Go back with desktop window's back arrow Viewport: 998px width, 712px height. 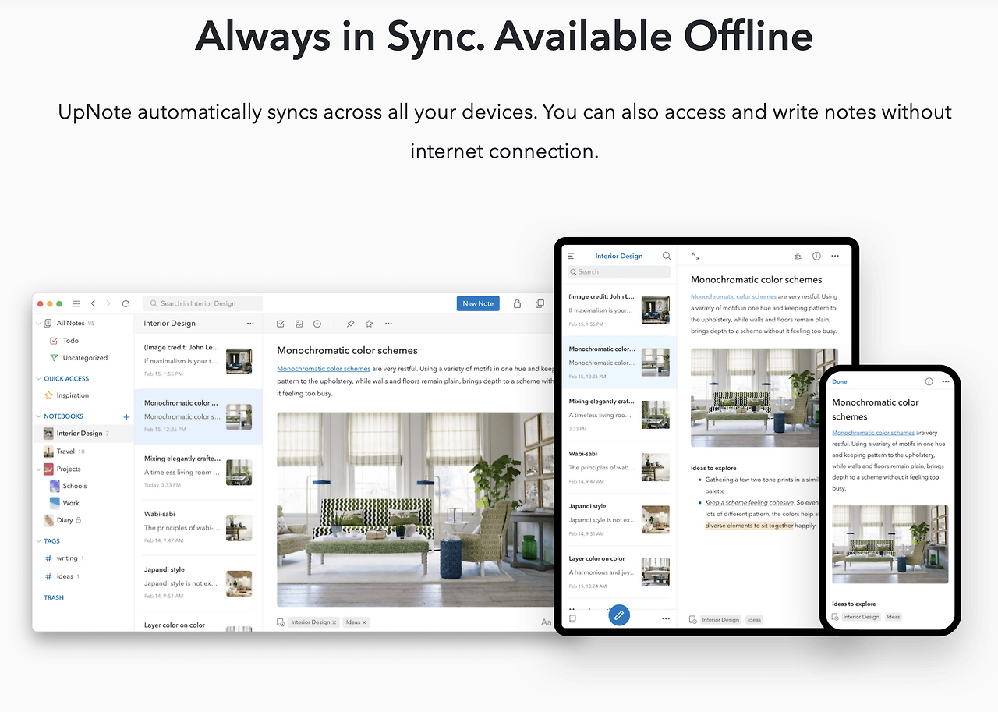point(93,303)
